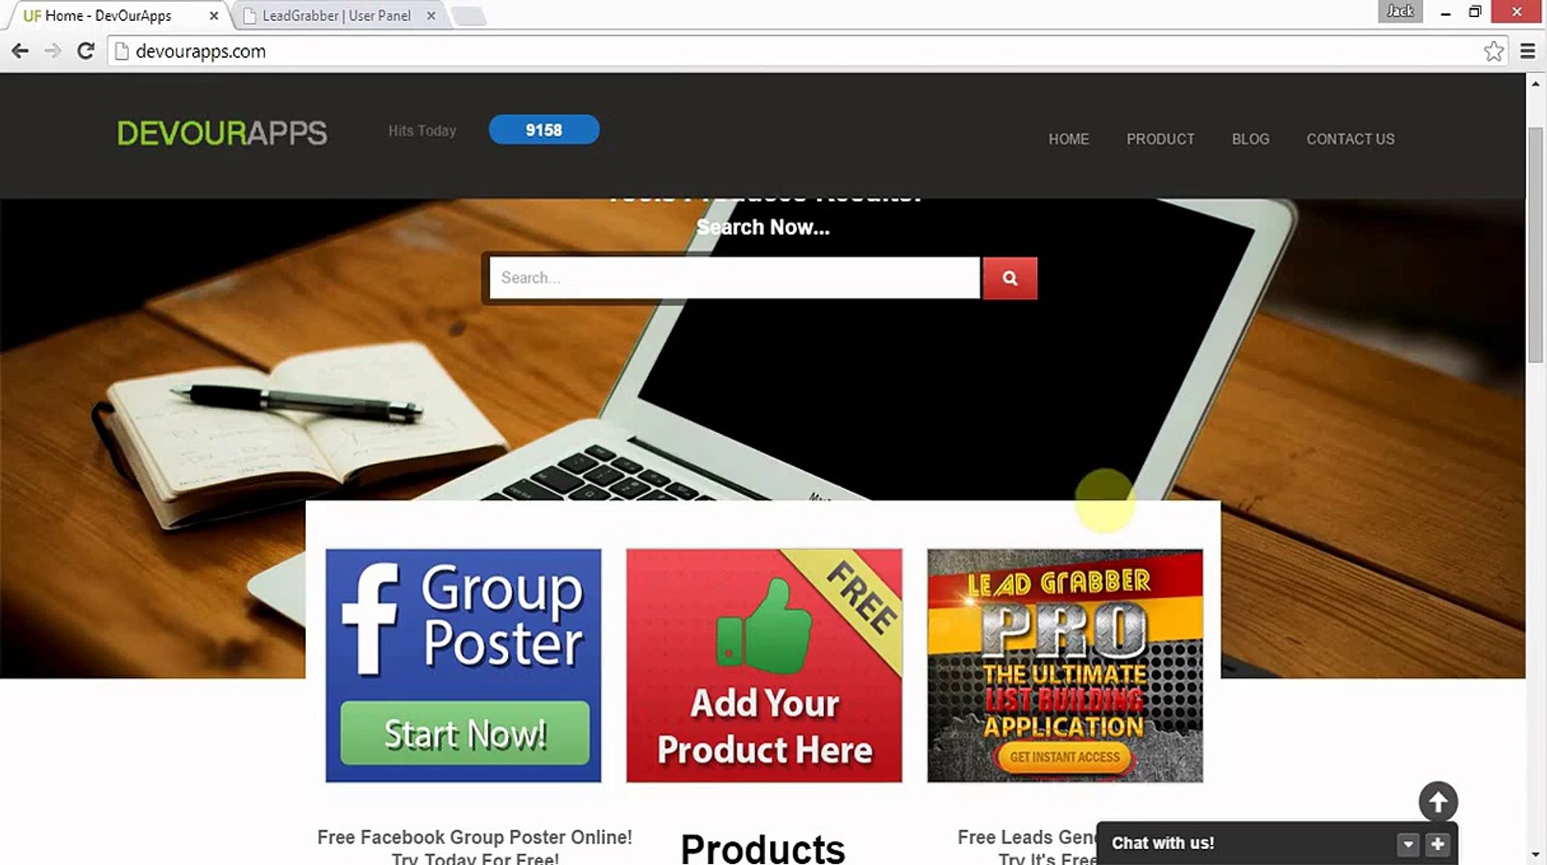This screenshot has width=1547, height=865.
Task: Open the PRODUCT menu item
Action: tap(1159, 138)
